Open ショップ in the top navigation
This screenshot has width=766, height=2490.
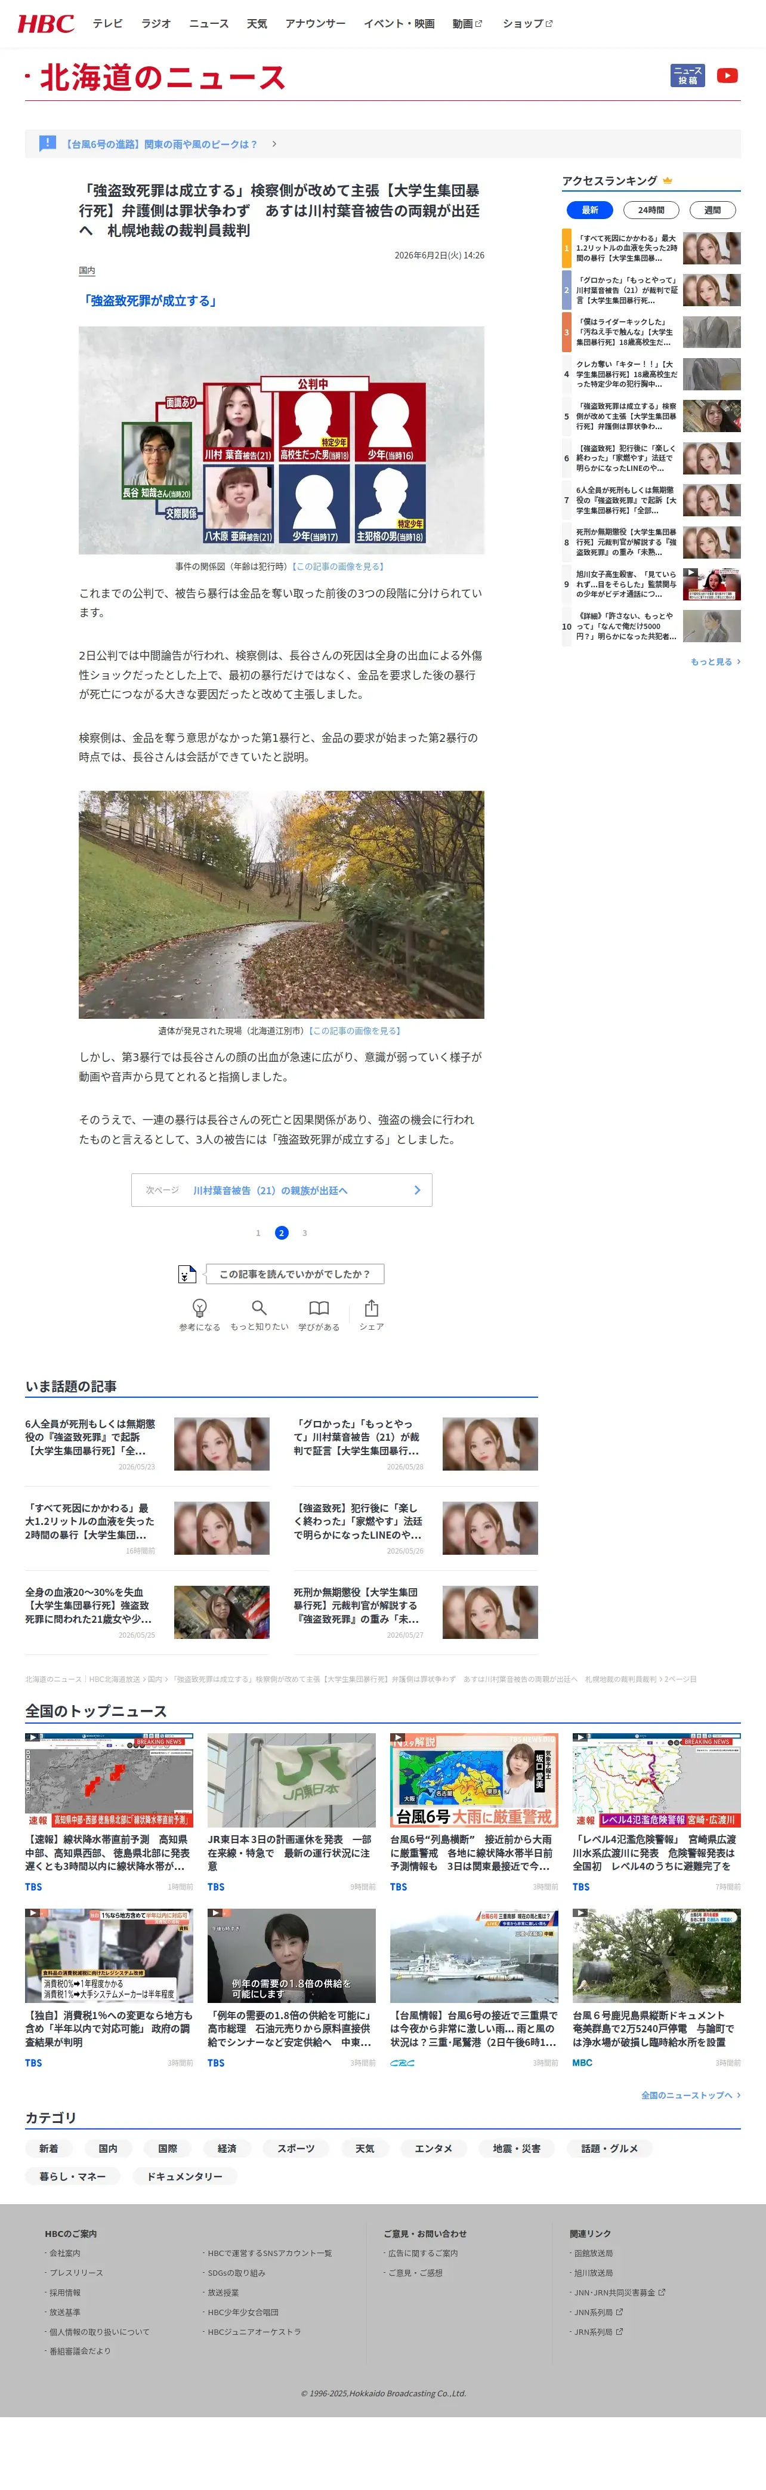[527, 23]
